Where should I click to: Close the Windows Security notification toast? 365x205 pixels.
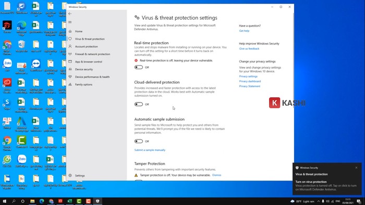356,168
